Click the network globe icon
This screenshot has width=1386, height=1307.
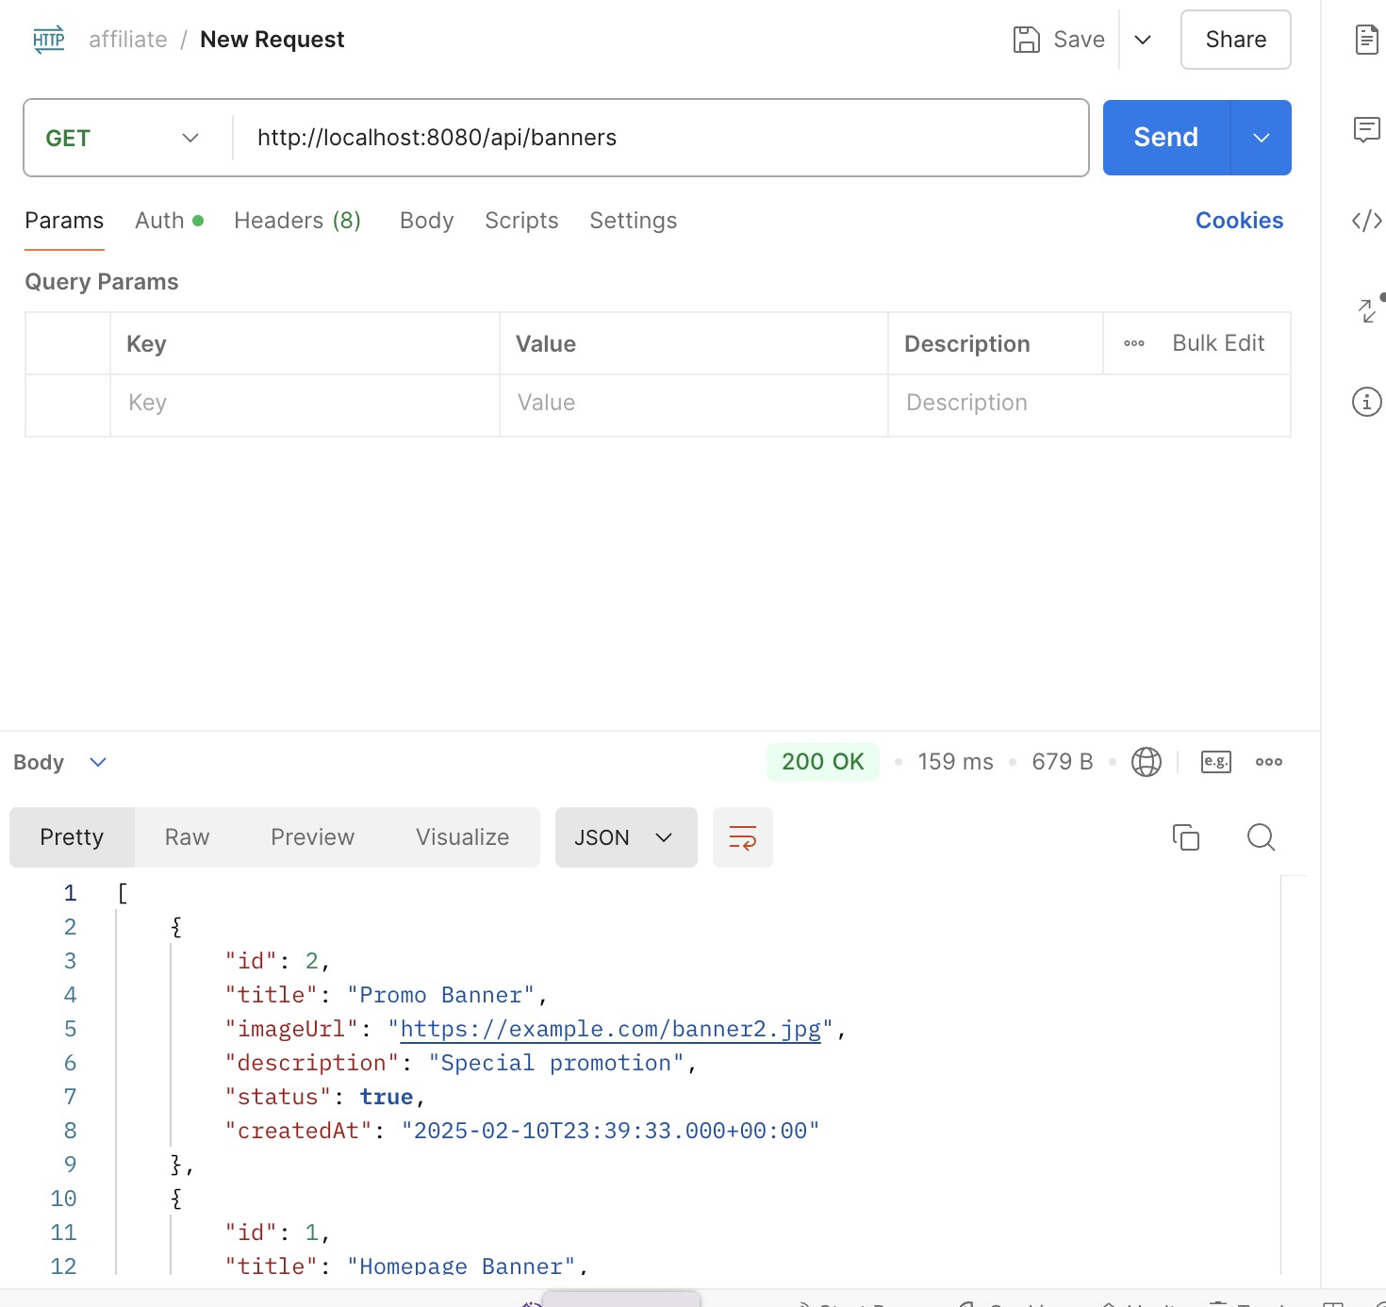click(x=1147, y=762)
